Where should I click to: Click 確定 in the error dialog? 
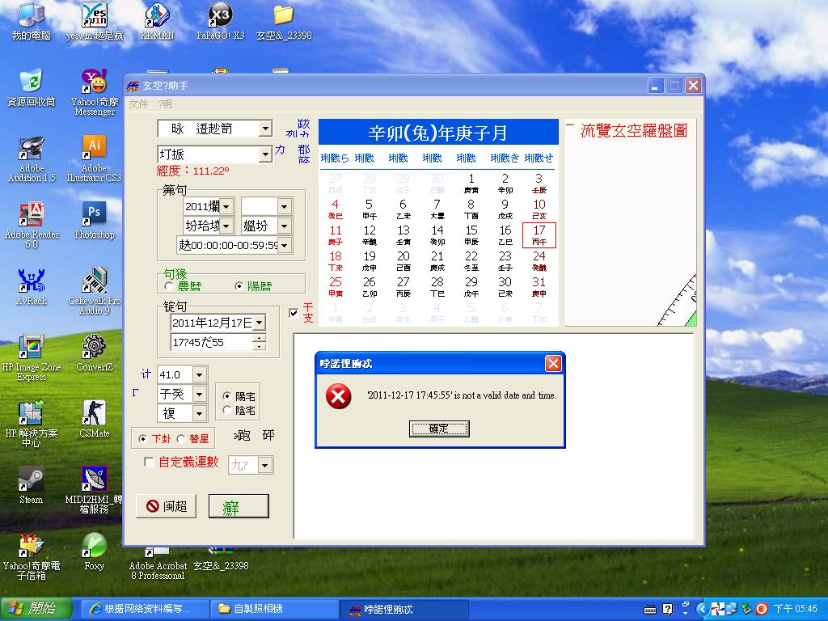(x=439, y=429)
